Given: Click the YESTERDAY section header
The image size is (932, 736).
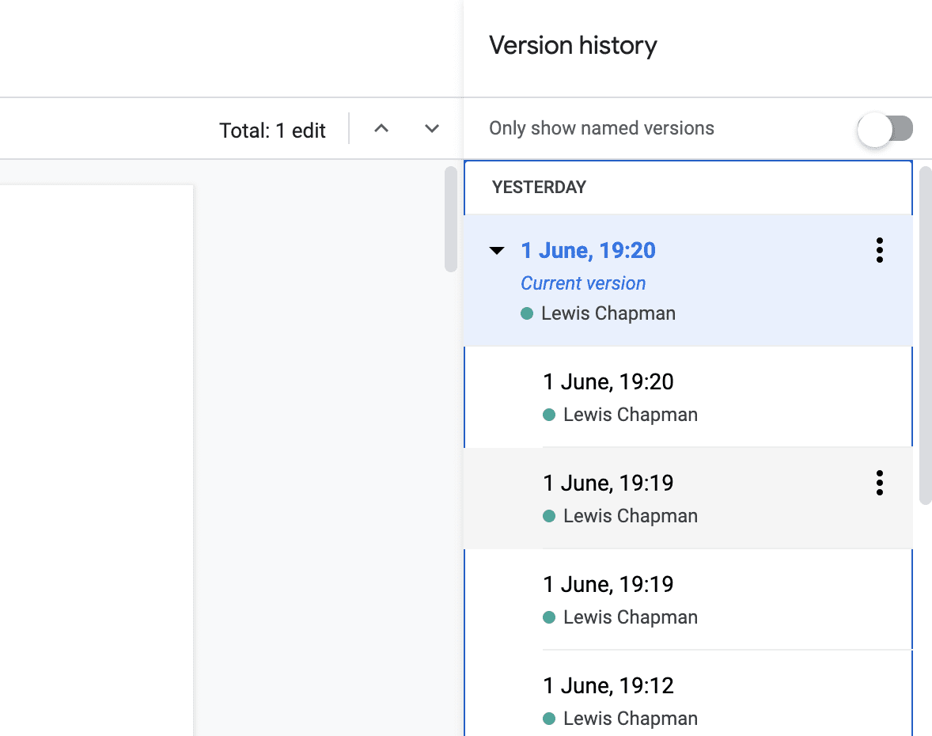Looking at the screenshot, I should tap(539, 188).
